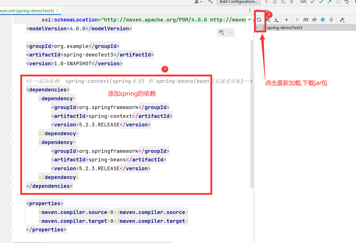Update project from Git with the blue arrow
The height and width of the screenshot is (243, 356).
tap(313, 2)
